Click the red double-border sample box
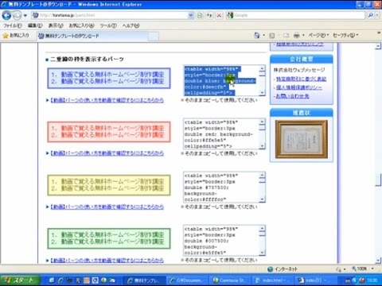 click(x=109, y=132)
